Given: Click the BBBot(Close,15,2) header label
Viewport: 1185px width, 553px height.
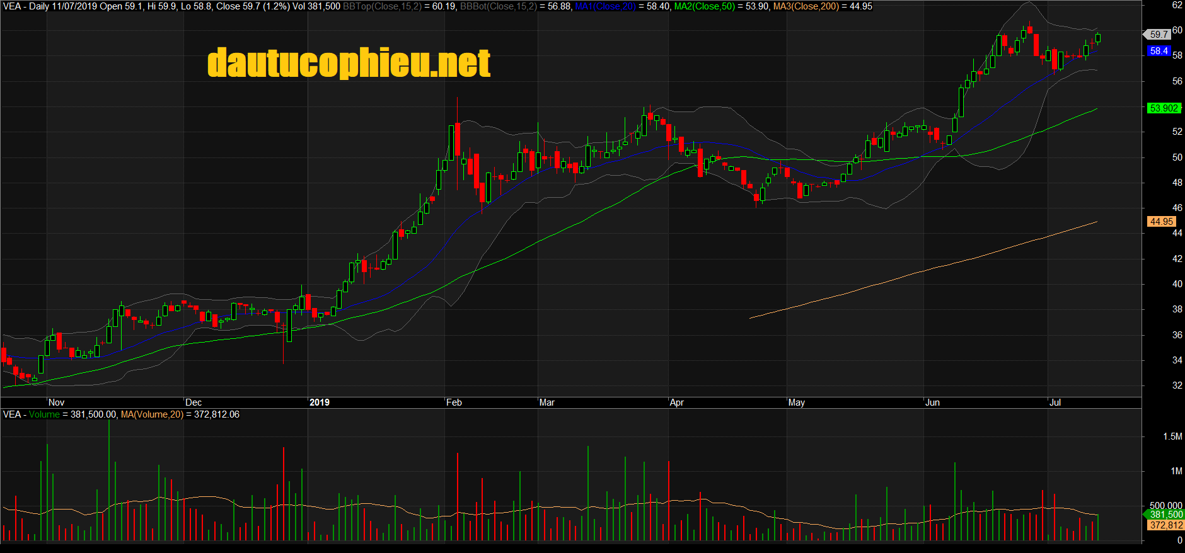Looking at the screenshot, I should tap(499, 6).
